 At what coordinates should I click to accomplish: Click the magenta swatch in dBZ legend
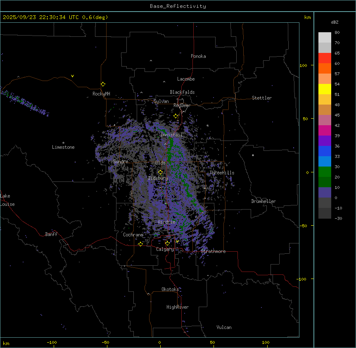point(325,130)
